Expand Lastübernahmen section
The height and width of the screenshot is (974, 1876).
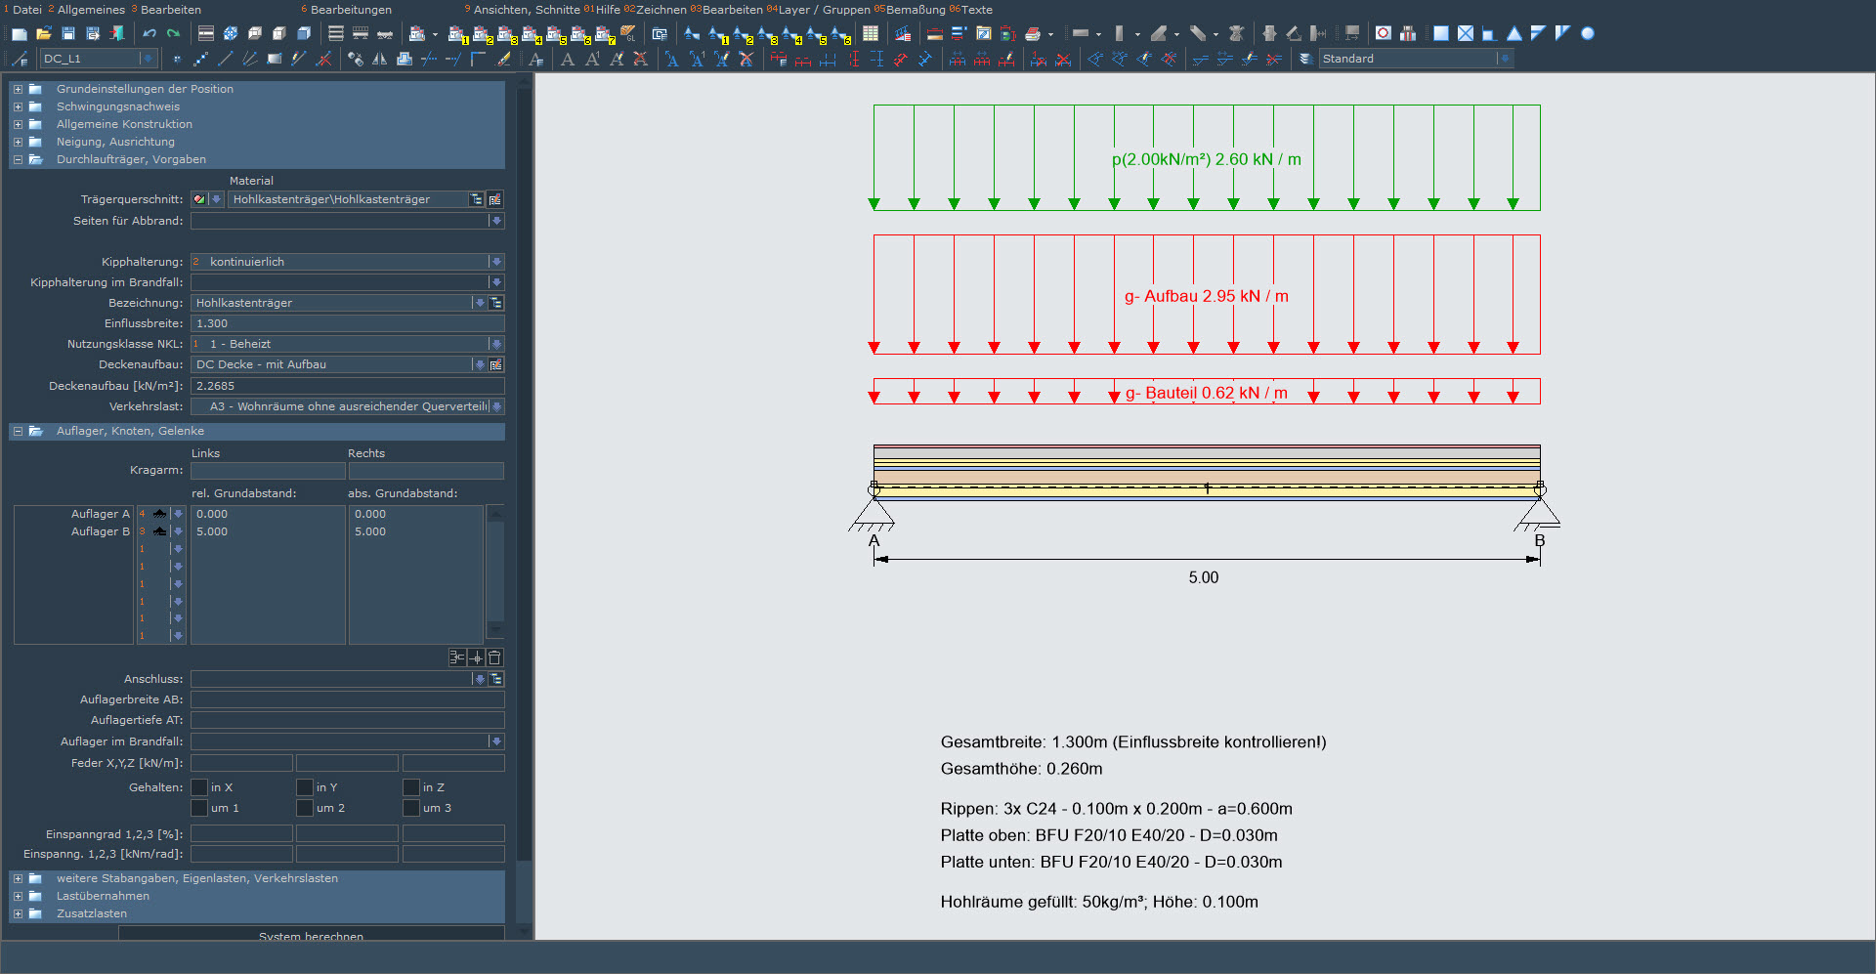(x=18, y=896)
